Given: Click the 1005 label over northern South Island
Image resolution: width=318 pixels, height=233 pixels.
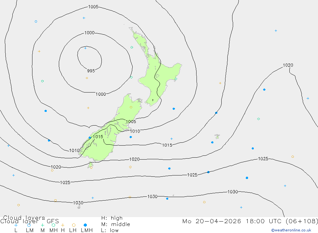Looking at the screenshot, I should click(x=131, y=121).
